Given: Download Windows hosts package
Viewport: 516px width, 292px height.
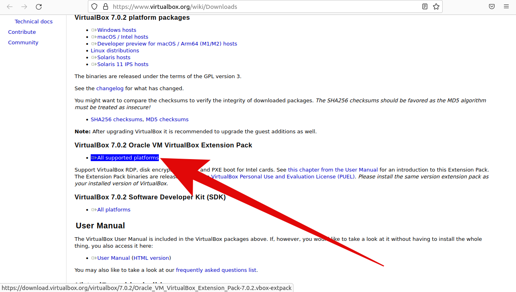Looking at the screenshot, I should [117, 30].
